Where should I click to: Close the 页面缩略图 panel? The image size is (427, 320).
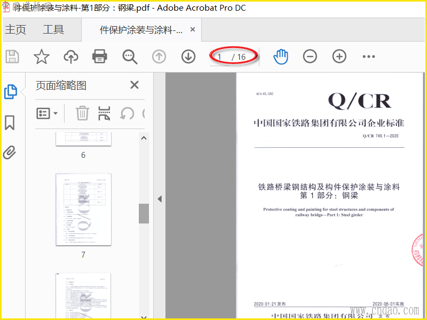pos(135,85)
